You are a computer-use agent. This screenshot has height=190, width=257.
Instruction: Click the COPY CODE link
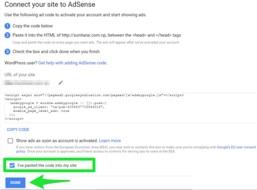pyautogui.click(x=18, y=130)
